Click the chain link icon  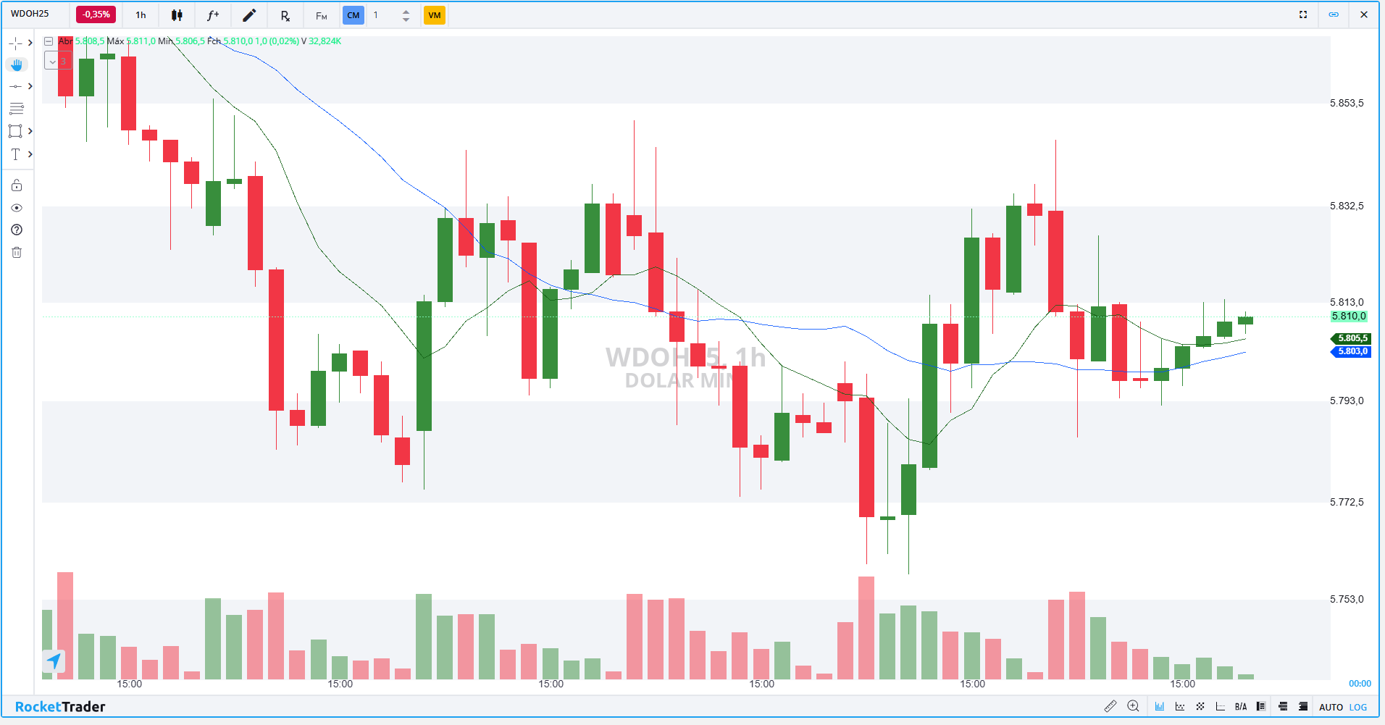[x=1334, y=14]
